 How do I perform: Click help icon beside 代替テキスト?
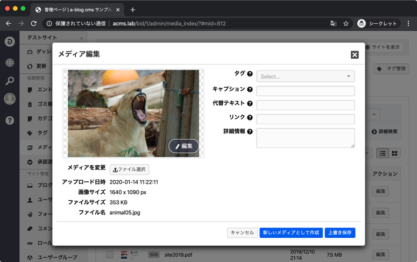pyautogui.click(x=250, y=103)
